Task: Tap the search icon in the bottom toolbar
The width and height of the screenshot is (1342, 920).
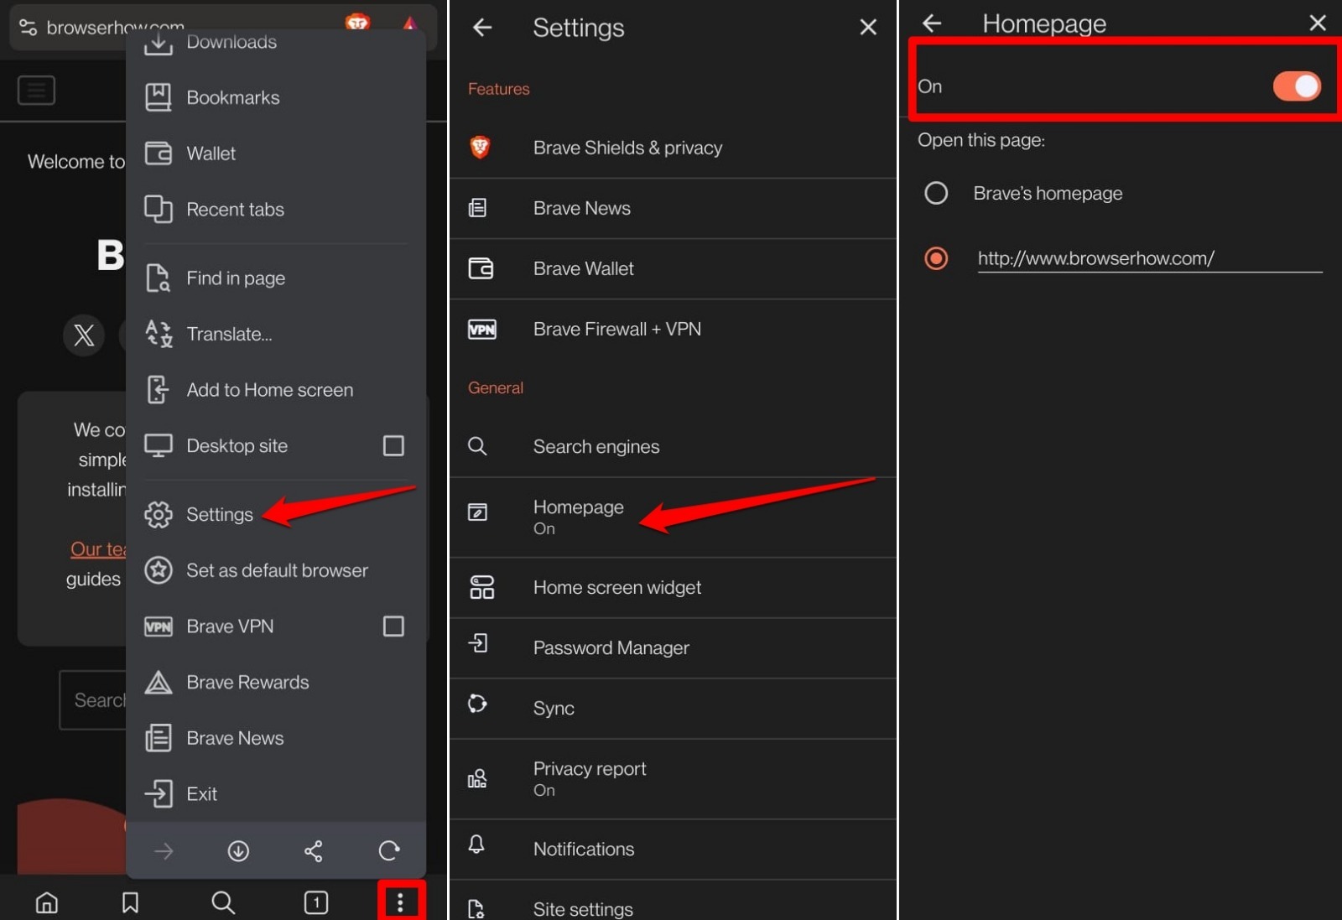Action: 223,902
